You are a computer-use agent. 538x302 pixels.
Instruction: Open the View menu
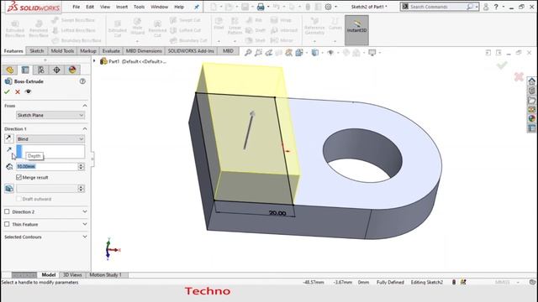pos(105,7)
